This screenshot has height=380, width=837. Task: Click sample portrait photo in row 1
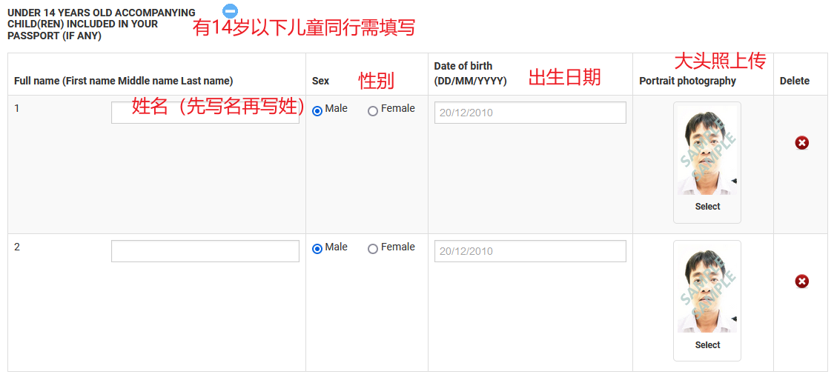pos(707,151)
